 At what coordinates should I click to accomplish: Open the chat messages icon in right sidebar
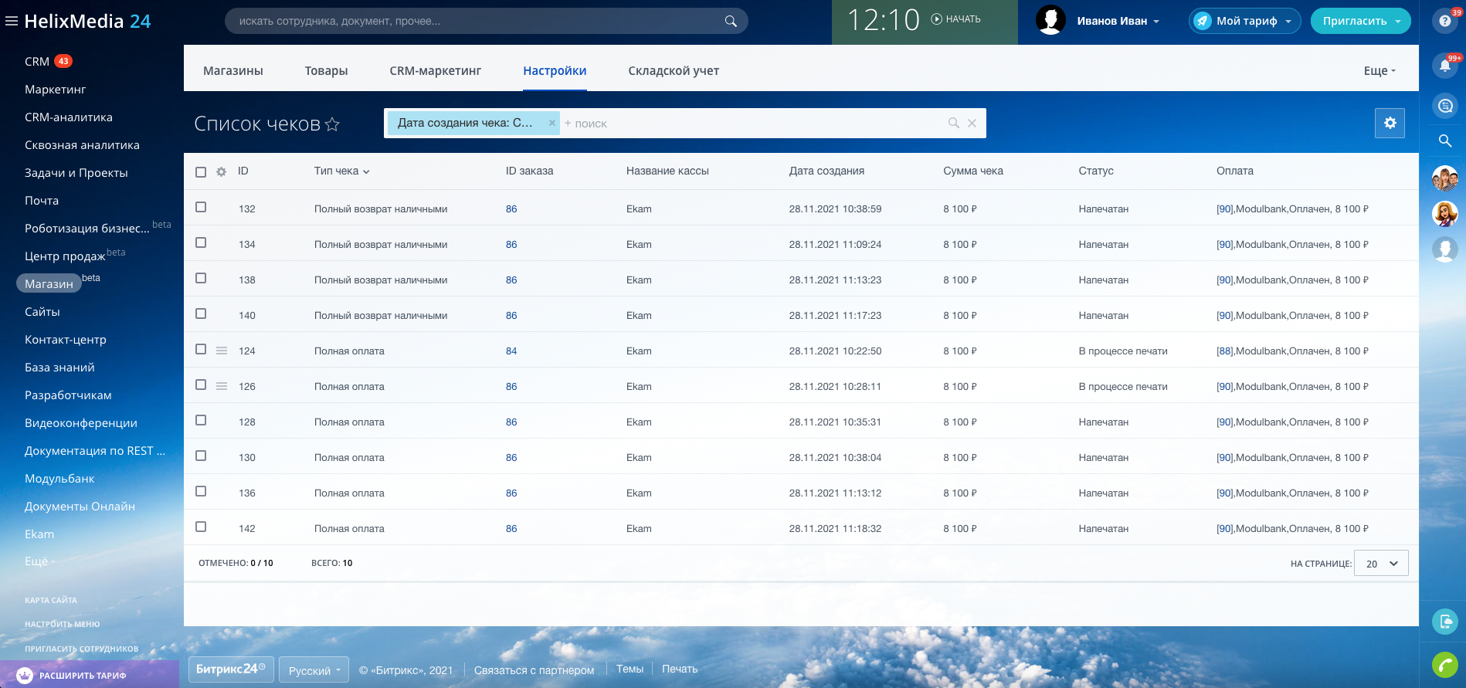coord(1444,106)
